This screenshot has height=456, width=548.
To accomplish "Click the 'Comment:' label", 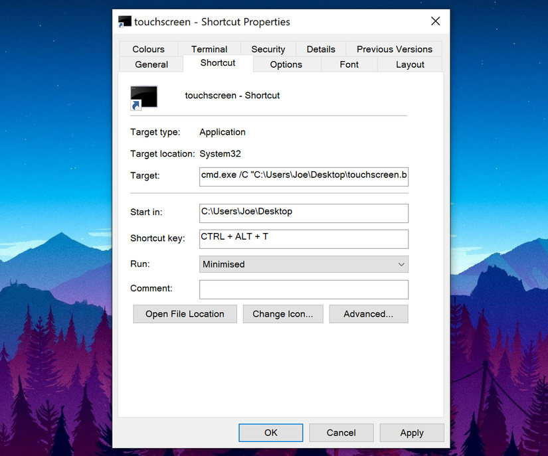I will click(151, 288).
